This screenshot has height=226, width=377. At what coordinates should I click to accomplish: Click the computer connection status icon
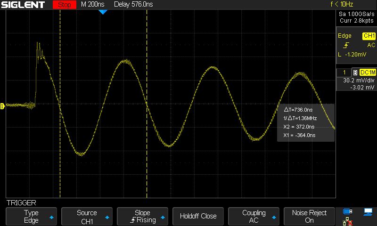368,211
